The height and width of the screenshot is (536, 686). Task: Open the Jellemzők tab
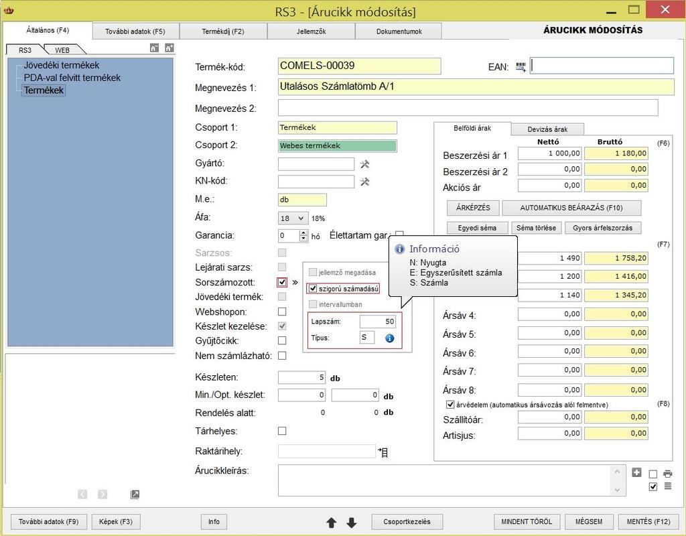pyautogui.click(x=311, y=31)
